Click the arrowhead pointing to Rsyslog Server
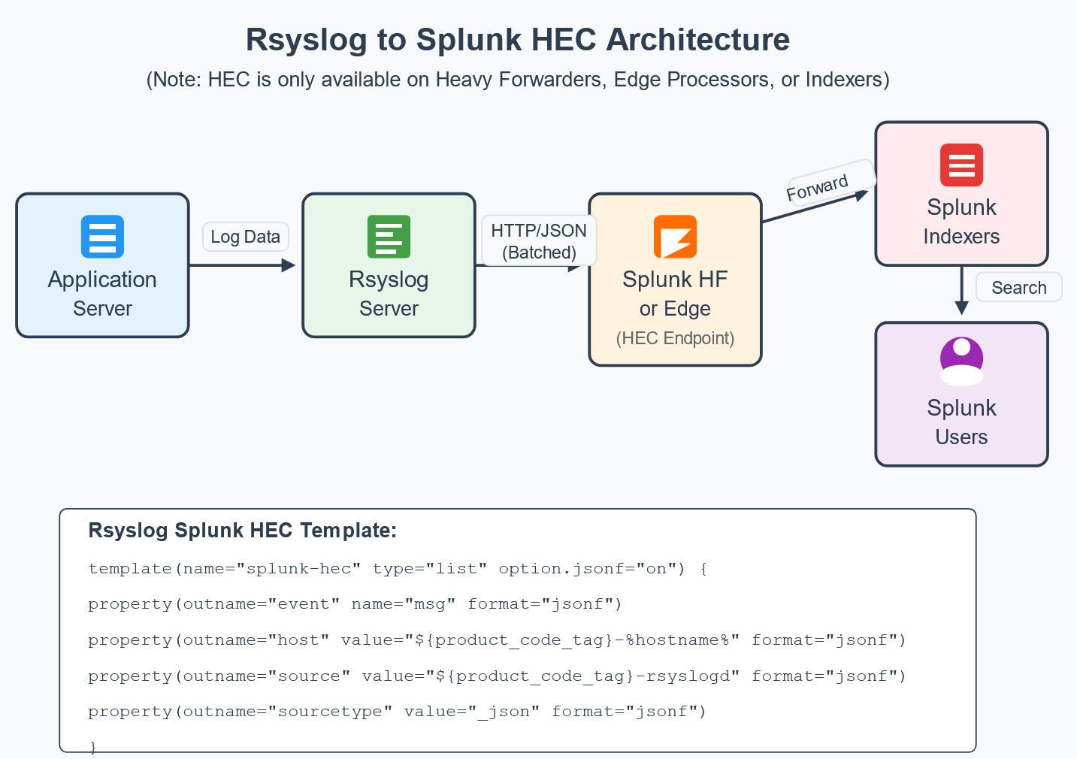The height and width of the screenshot is (759, 1077). tap(288, 265)
